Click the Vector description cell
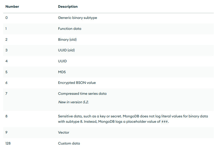Image resolution: width=217 pixels, height=152 pixels. [63, 133]
